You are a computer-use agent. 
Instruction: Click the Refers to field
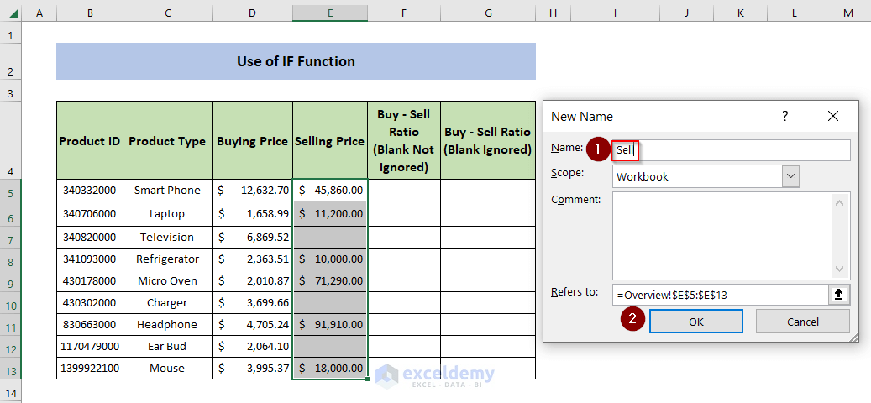pyautogui.click(x=721, y=296)
